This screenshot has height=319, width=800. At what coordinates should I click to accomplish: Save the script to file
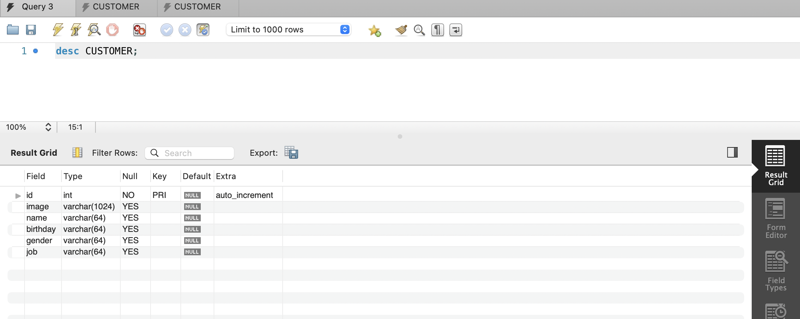point(31,29)
